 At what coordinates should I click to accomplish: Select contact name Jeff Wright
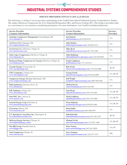pyautogui.click(x=70, y=79)
